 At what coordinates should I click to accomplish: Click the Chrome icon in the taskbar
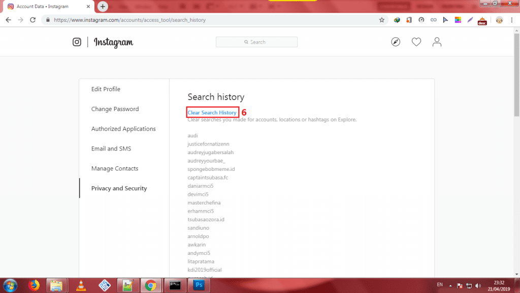click(x=150, y=285)
